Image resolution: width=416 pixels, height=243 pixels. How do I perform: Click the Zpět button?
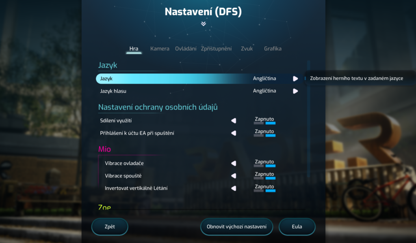(110, 227)
